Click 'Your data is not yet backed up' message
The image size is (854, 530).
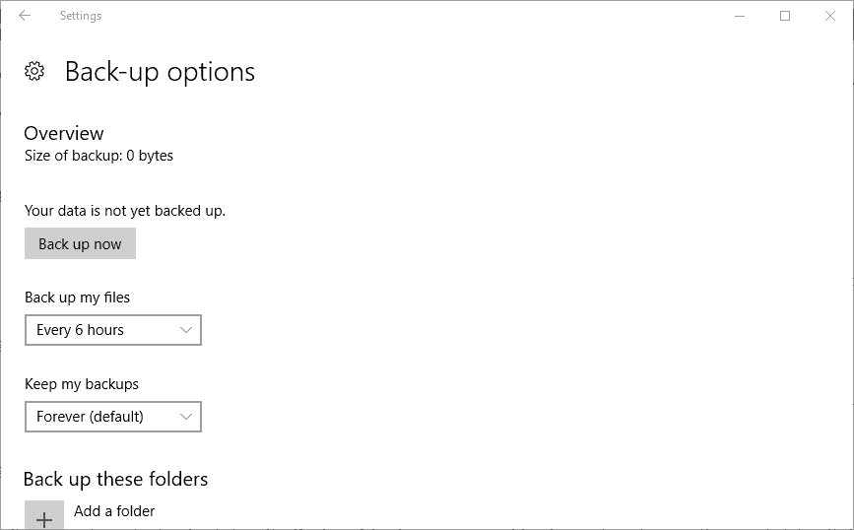click(x=125, y=210)
